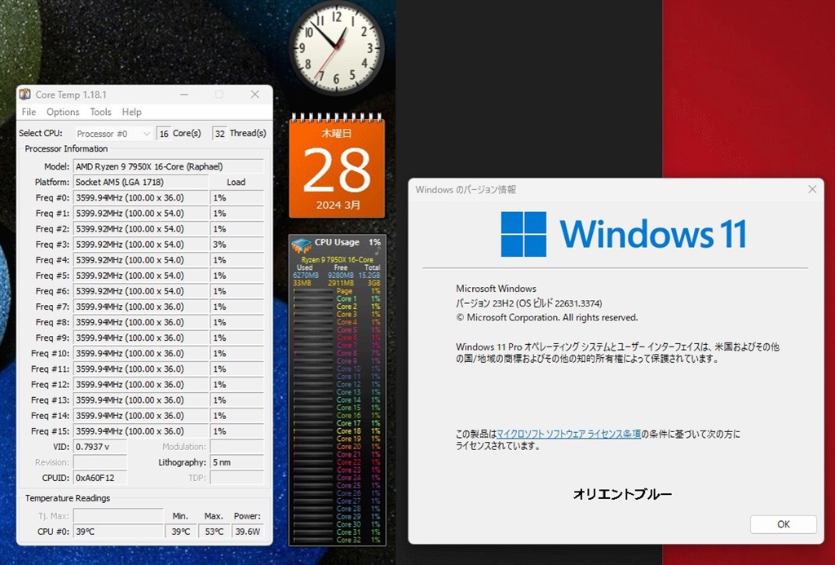This screenshot has width=835, height=565.
Task: Click the Free memory value 9280MB
Action: 341,276
